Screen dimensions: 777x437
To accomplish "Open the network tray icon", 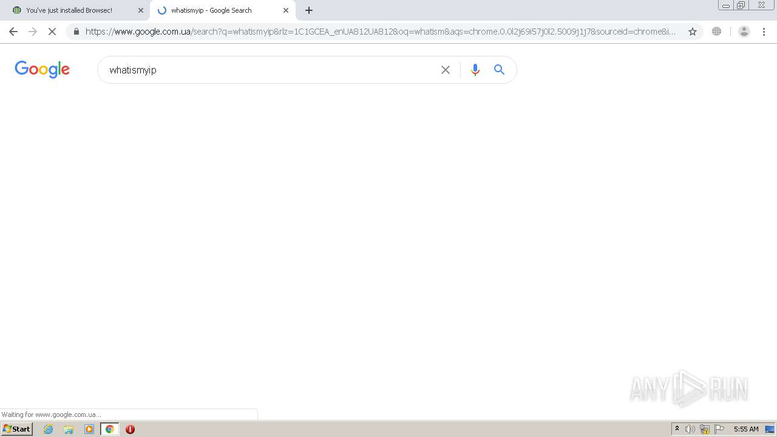I will pyautogui.click(x=705, y=429).
